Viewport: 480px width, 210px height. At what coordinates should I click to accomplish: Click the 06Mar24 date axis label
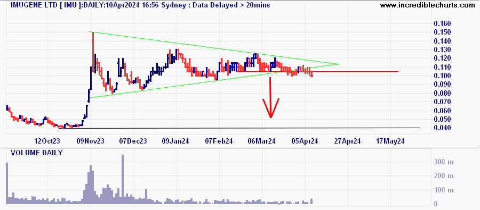click(x=262, y=141)
